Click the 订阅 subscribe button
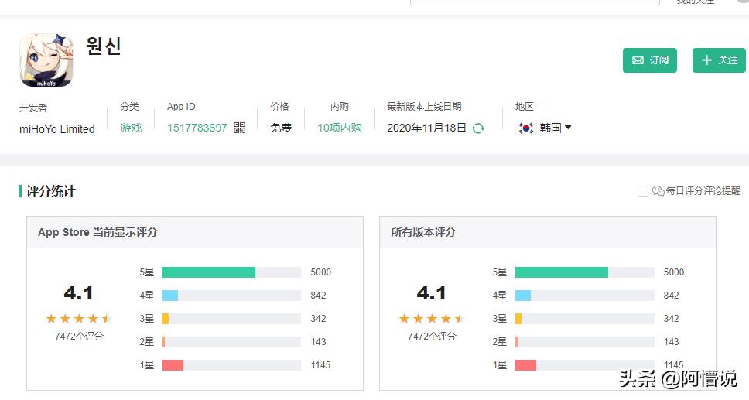 [650, 60]
